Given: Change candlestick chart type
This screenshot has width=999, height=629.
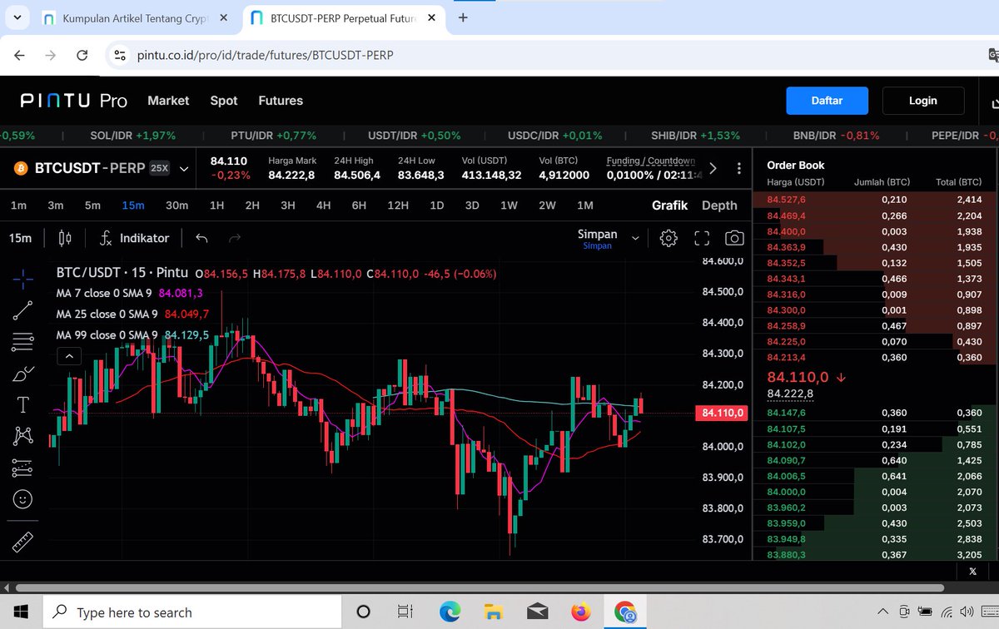Looking at the screenshot, I should pos(65,239).
